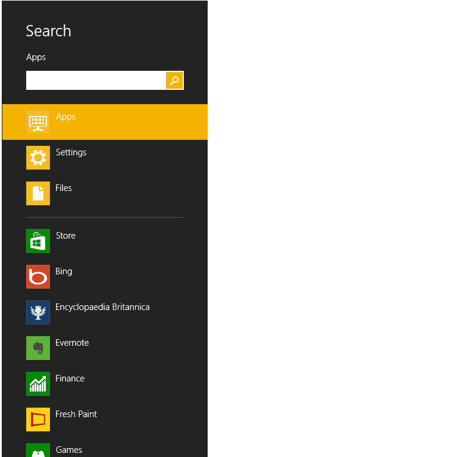Screen dimensions: 476x457
Task: Choose the Apps search category label
Action: tap(65, 117)
